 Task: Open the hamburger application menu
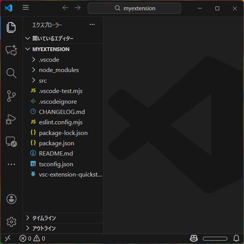pos(26,8)
